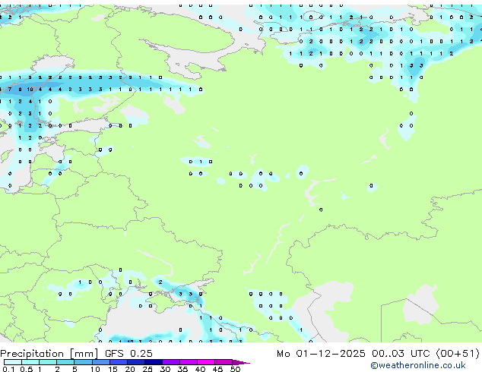Click the '40' legend scale label
Image resolution: width=482 pixels, height=372 pixels.
click(x=201, y=369)
